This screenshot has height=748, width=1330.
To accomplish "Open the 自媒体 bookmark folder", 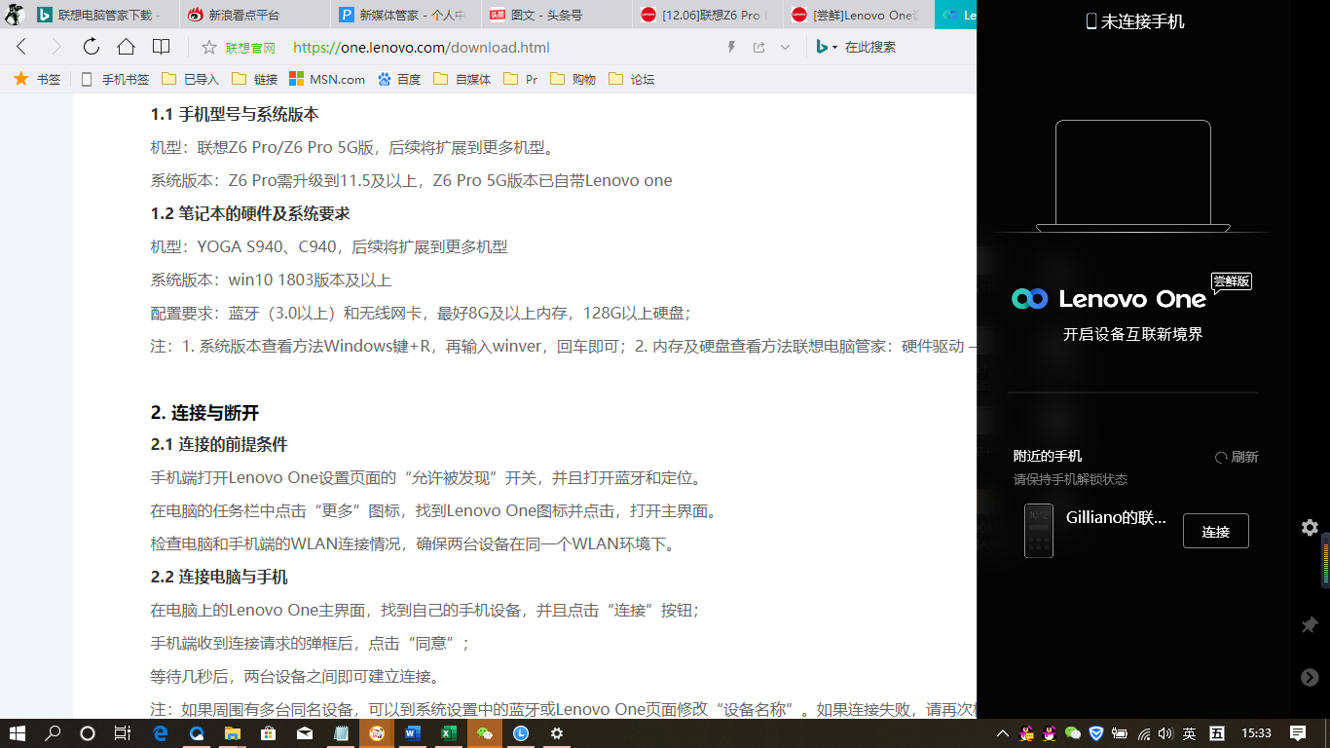I will point(462,79).
